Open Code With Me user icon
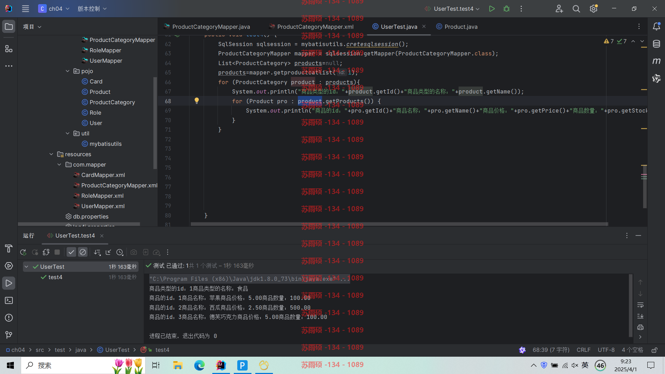The height and width of the screenshot is (374, 665). coord(559,9)
